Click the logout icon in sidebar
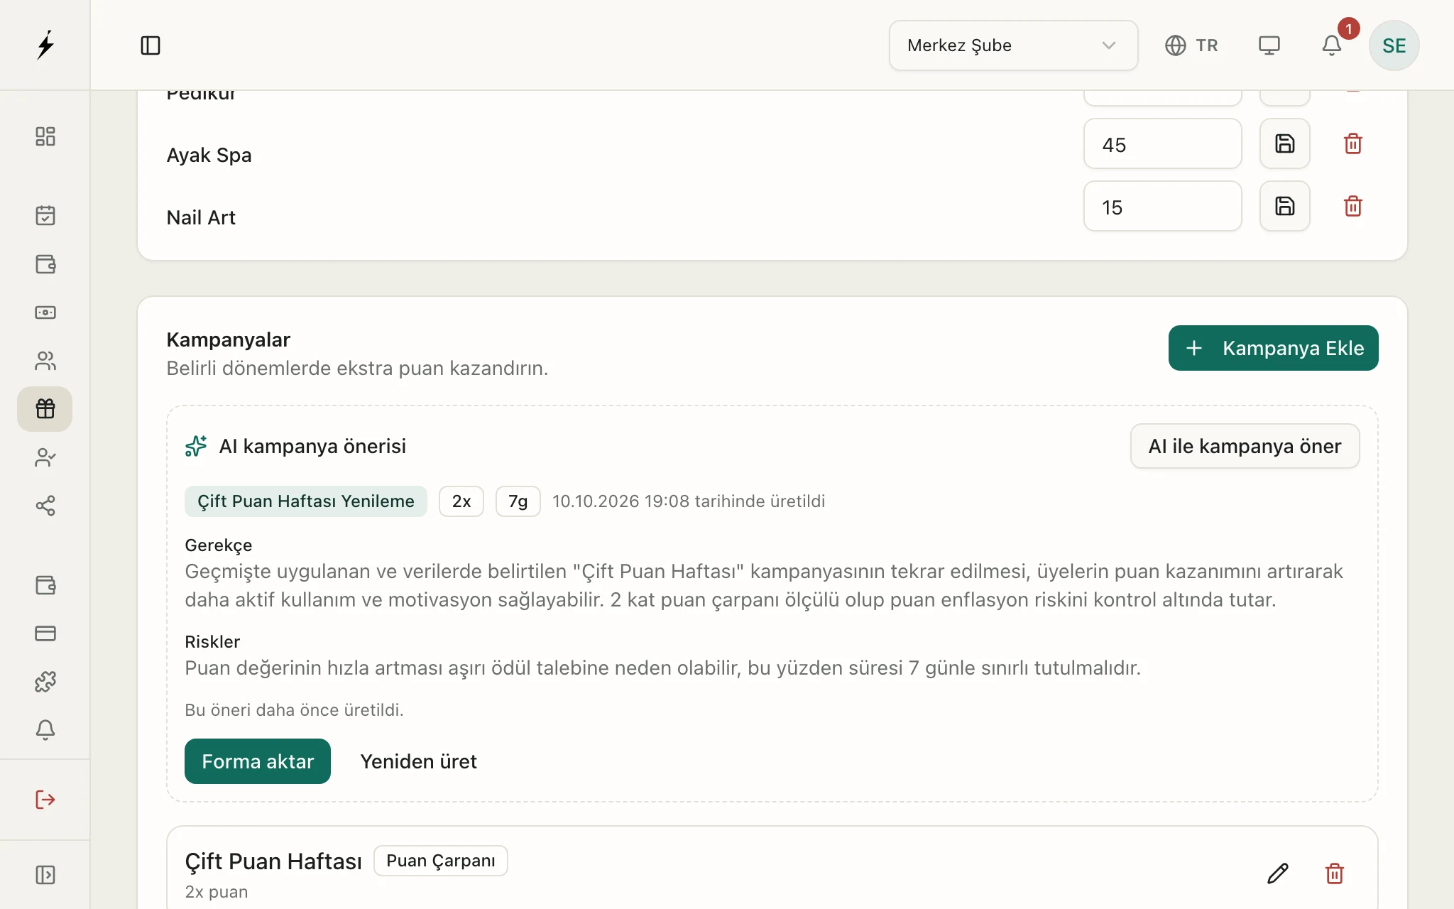 tap(45, 800)
